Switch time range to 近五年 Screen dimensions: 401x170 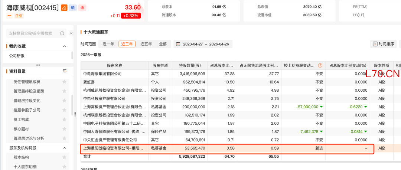coord(146,44)
